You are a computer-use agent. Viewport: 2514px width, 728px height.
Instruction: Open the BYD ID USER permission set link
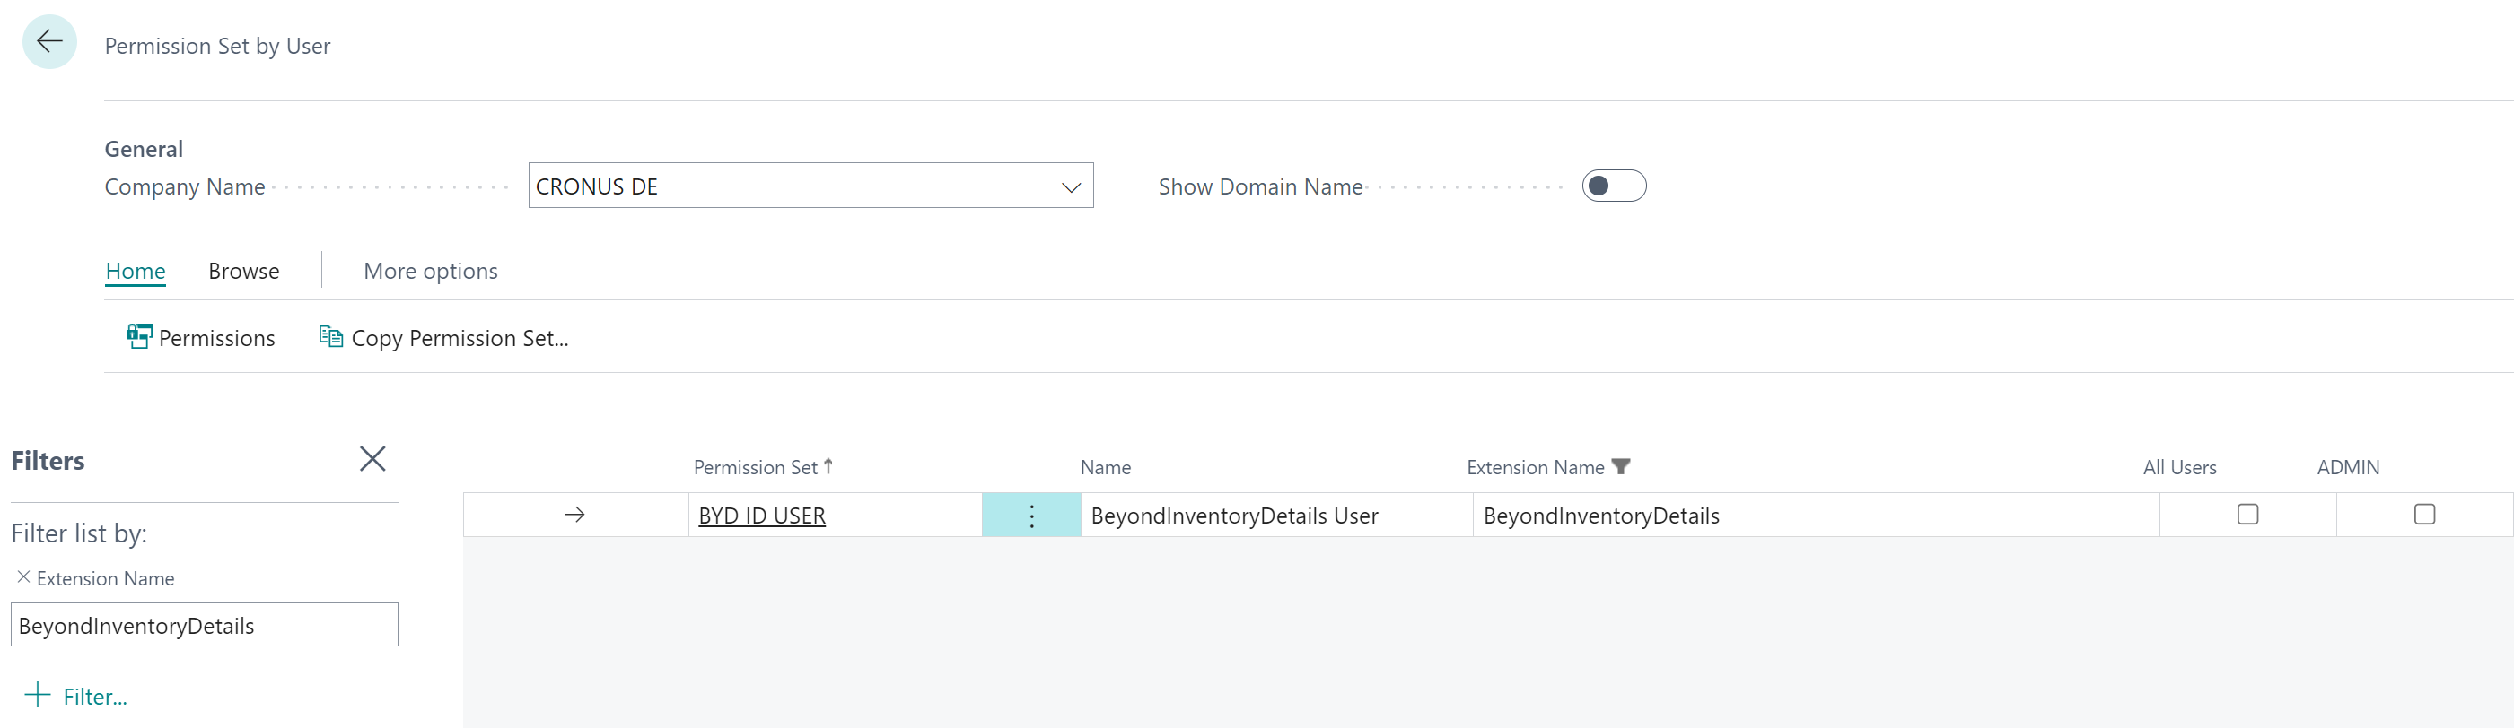coord(761,516)
